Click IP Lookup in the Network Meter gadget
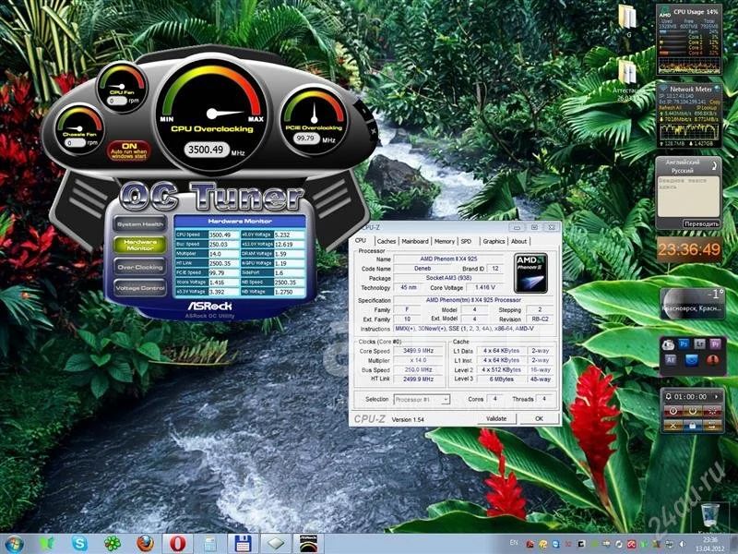 [706, 107]
